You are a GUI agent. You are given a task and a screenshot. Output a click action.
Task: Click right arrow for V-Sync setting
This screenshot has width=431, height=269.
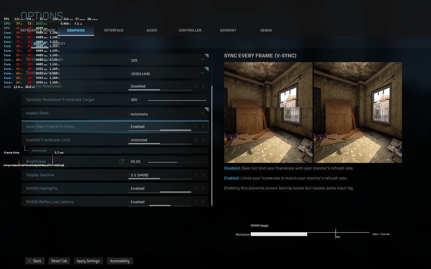[x=203, y=127]
